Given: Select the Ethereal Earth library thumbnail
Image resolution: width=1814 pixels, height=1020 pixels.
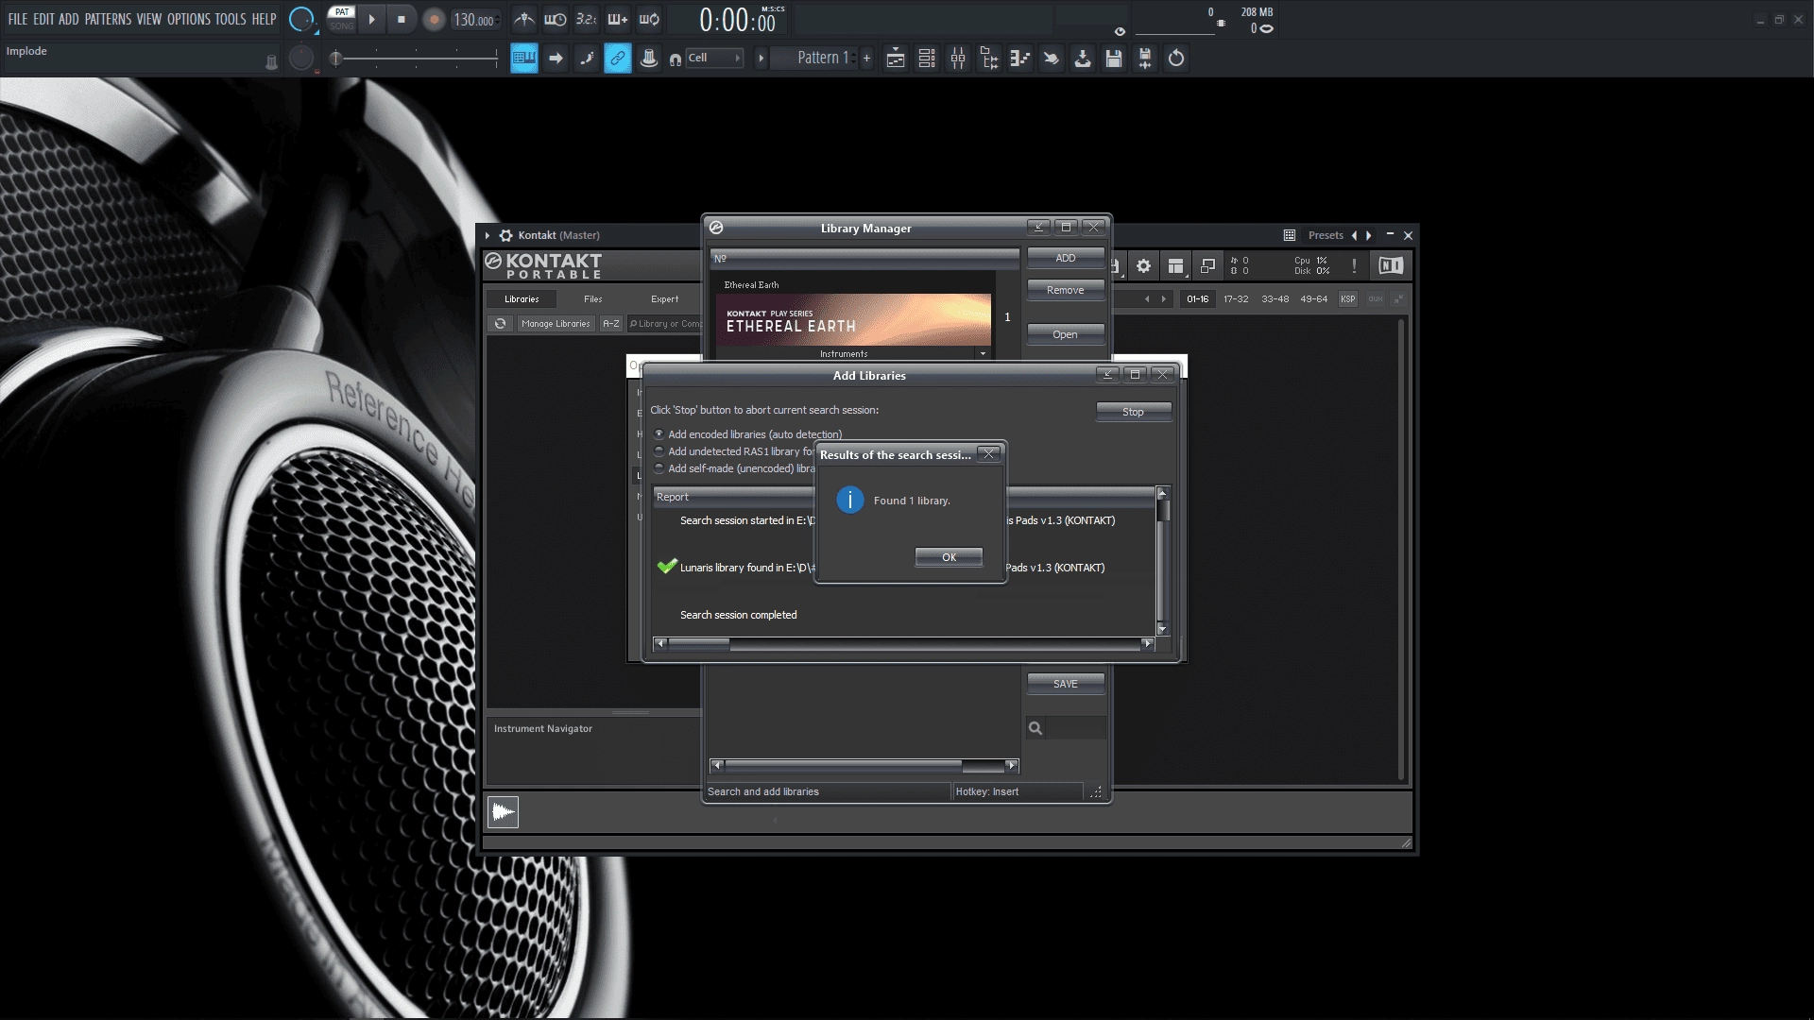Looking at the screenshot, I should (853, 319).
